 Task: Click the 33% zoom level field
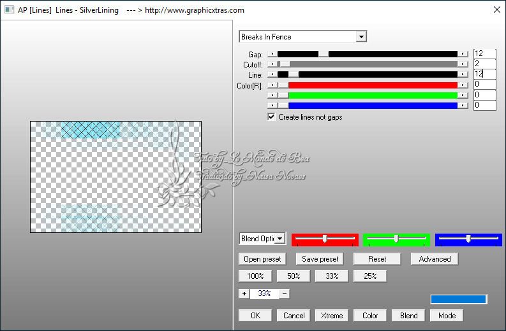click(x=264, y=293)
